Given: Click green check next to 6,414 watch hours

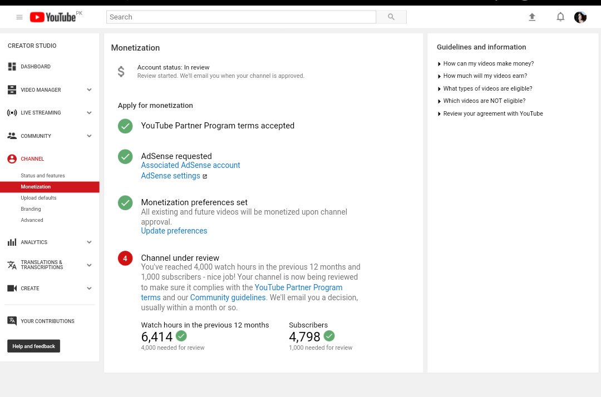Looking at the screenshot, I should pyautogui.click(x=181, y=336).
